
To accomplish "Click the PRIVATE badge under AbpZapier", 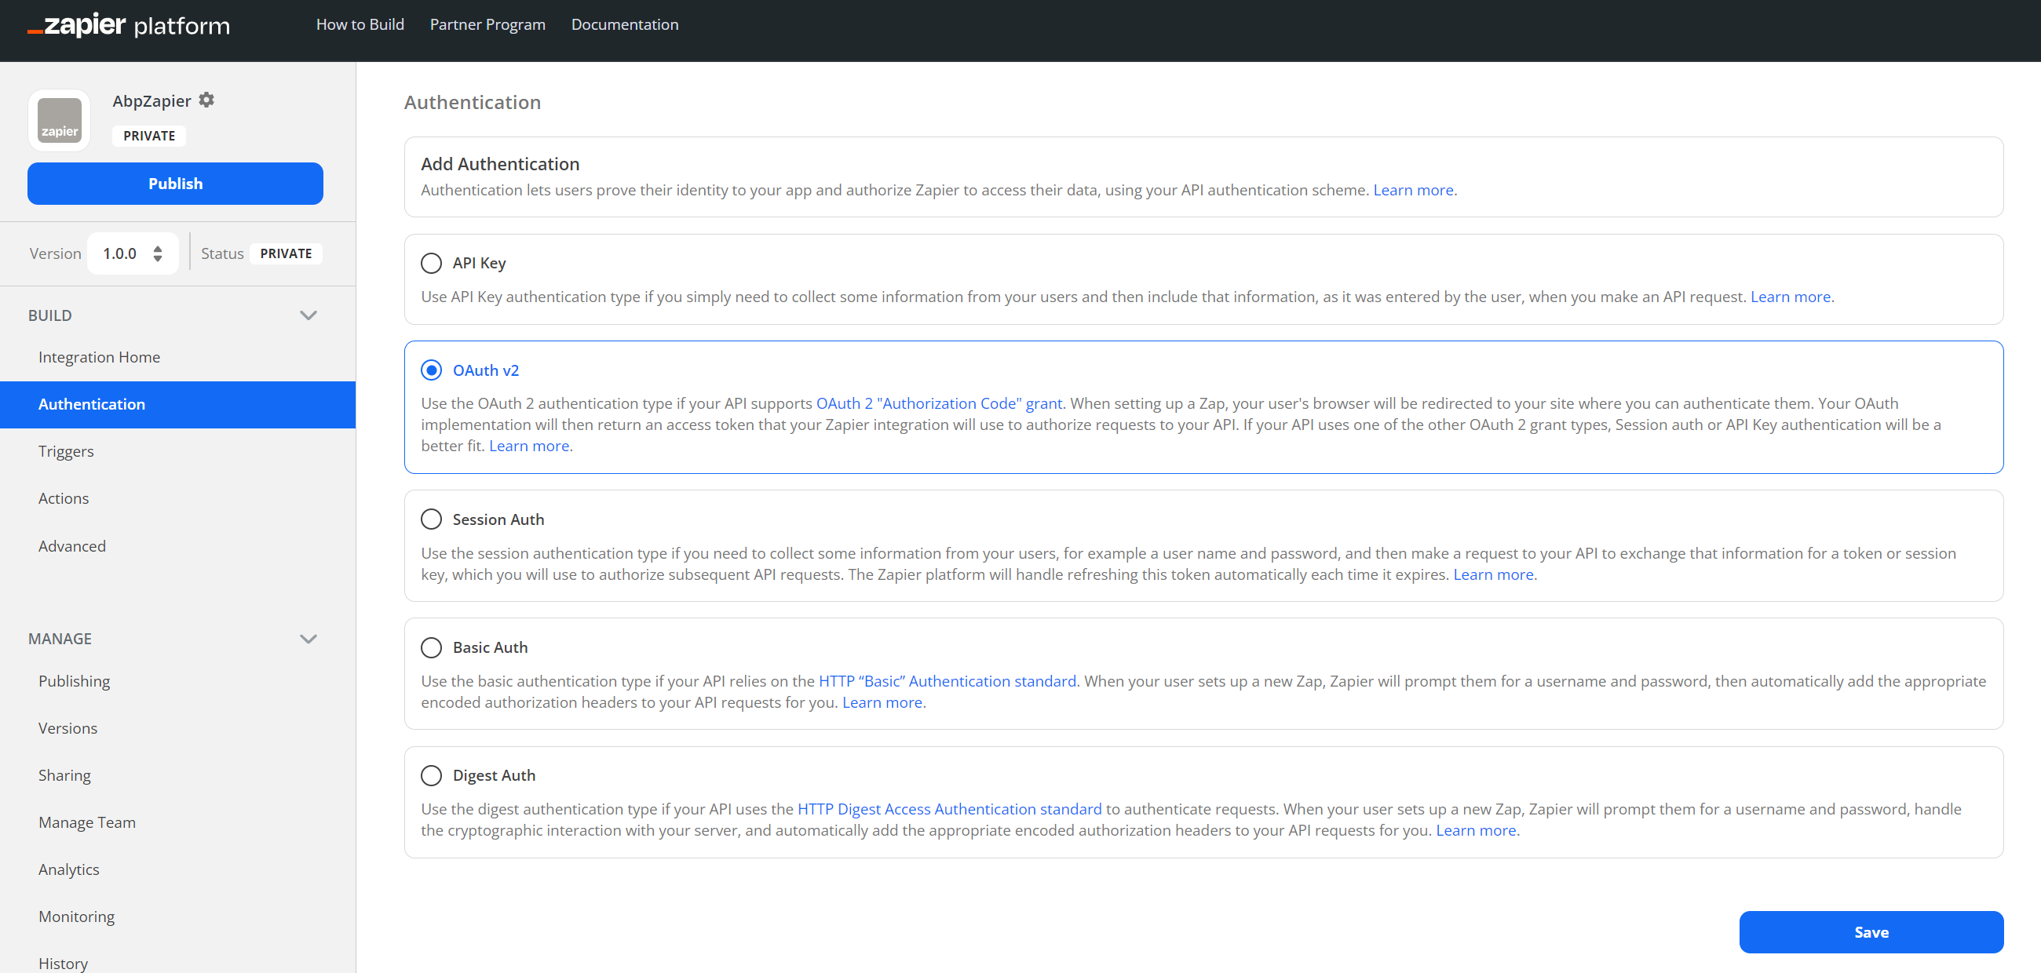I will (x=149, y=136).
